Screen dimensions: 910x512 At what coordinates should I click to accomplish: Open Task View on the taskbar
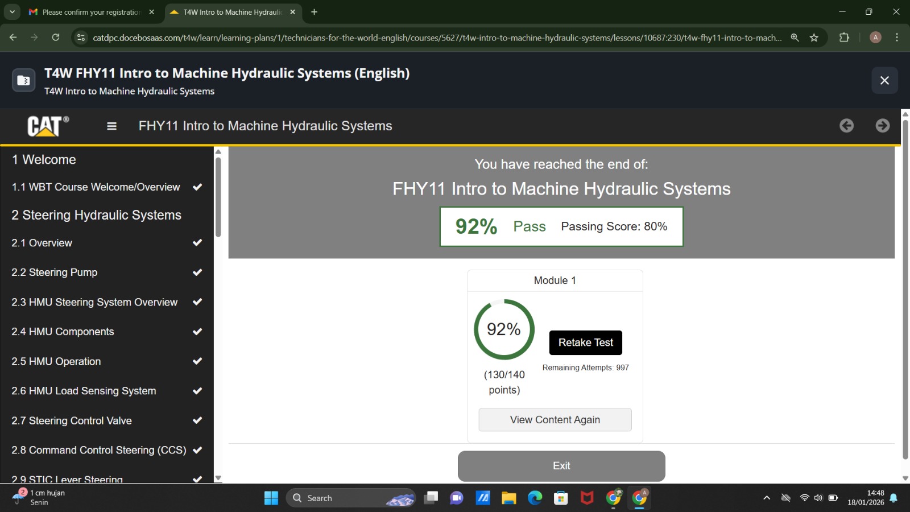point(431,498)
